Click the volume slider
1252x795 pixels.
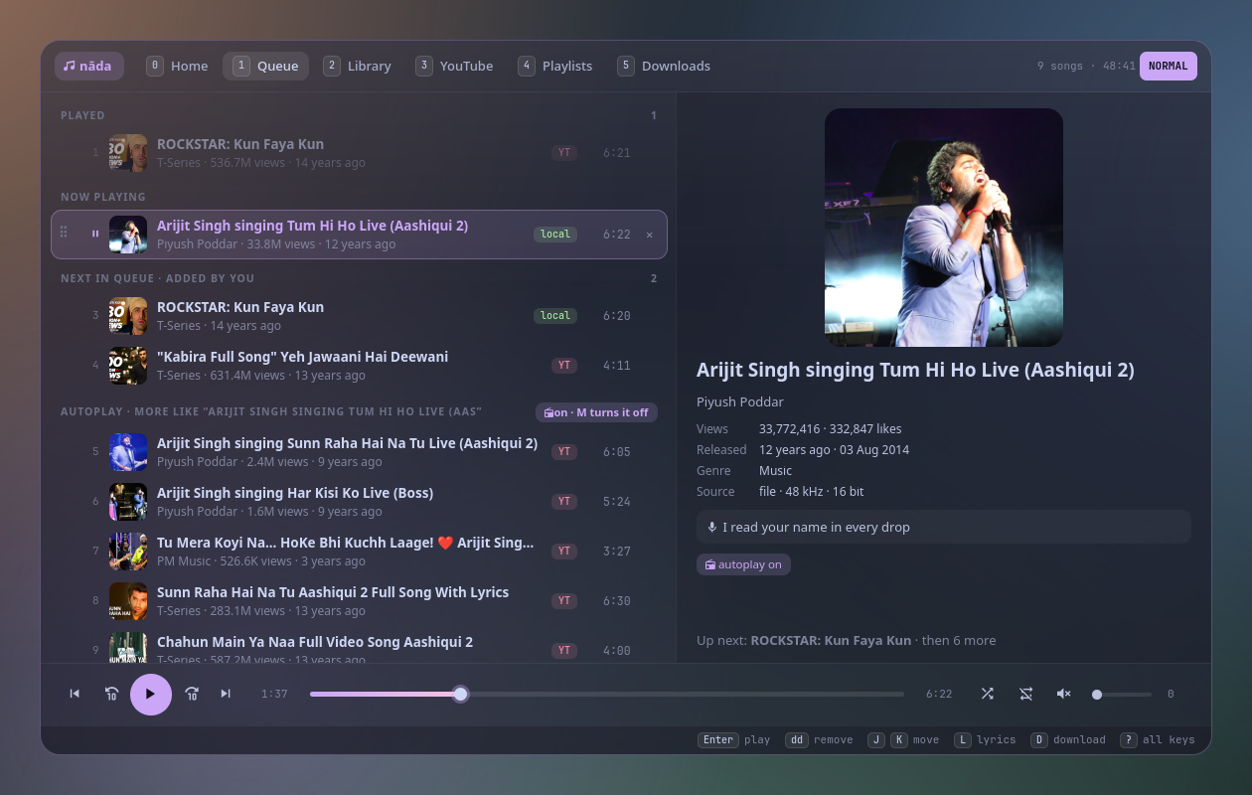pos(1122,695)
